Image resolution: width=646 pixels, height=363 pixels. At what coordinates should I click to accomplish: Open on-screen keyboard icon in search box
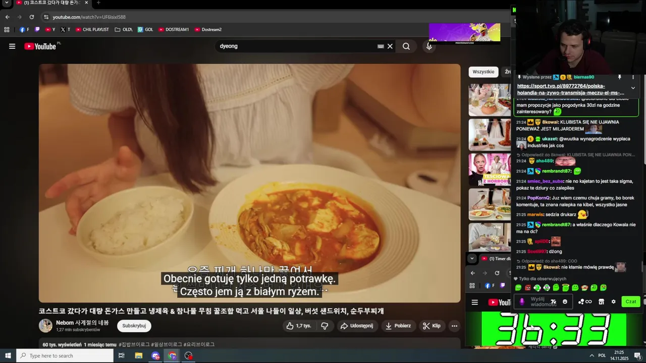tap(381, 46)
